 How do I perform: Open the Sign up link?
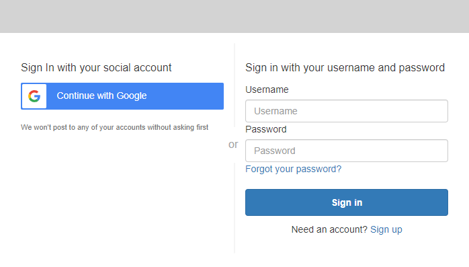[x=386, y=229]
